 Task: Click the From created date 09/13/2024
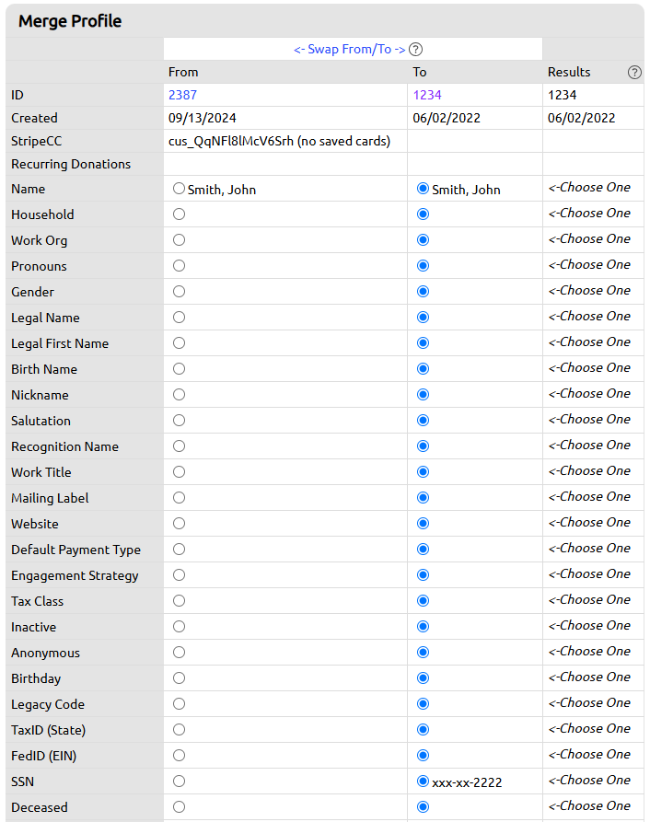pos(203,118)
